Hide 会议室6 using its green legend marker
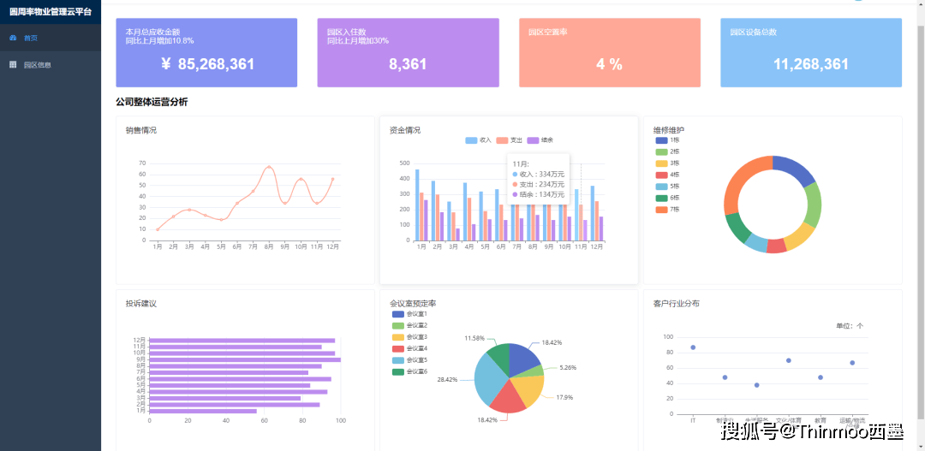Viewport: 925px width, 451px height. pos(398,371)
